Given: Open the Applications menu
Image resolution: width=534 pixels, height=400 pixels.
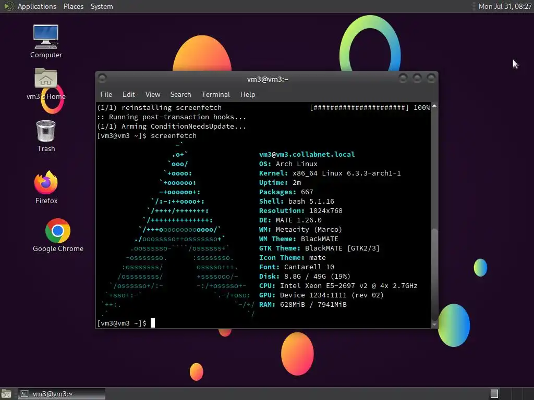Looking at the screenshot, I should (x=37, y=6).
